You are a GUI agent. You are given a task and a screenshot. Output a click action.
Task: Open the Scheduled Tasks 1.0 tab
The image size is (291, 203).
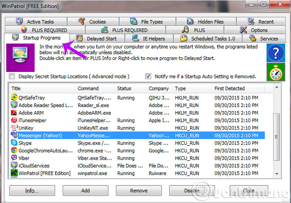[x=208, y=38]
